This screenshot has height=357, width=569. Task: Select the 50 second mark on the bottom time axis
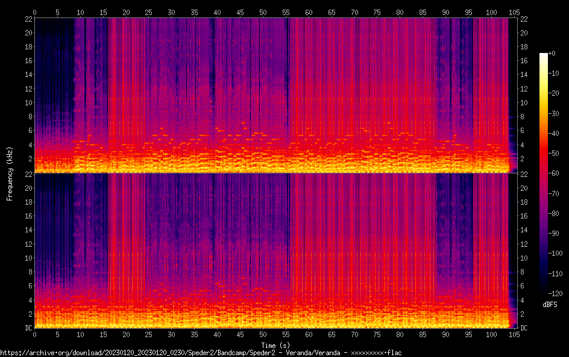[x=263, y=334]
